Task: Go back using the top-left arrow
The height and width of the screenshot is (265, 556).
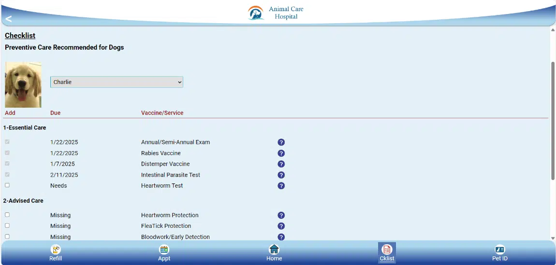Action: pyautogui.click(x=8, y=19)
